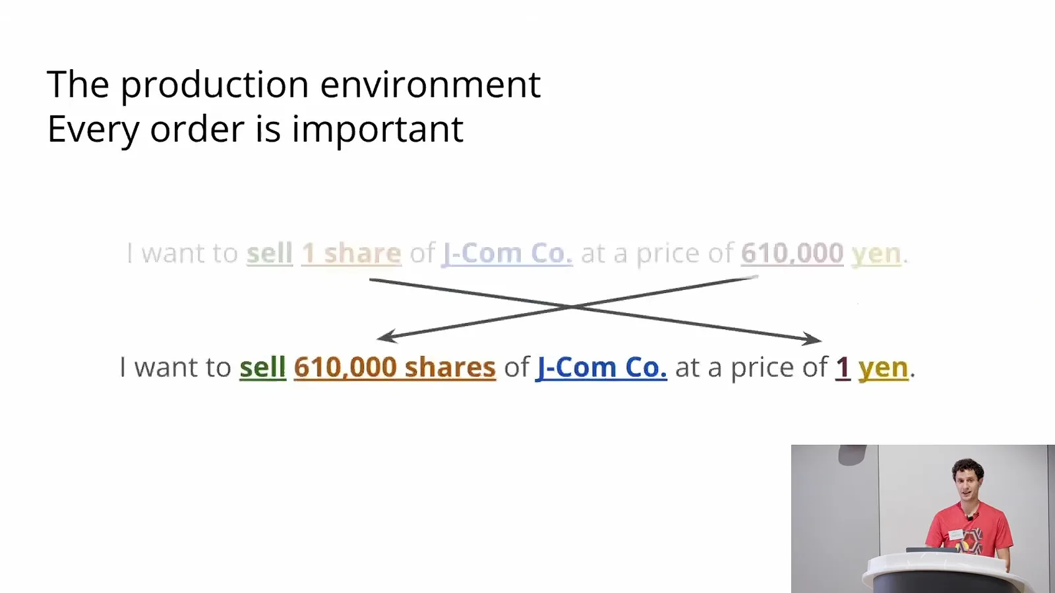1055x593 pixels.
Task: Click the white podium in the video inset
Action: (948, 571)
